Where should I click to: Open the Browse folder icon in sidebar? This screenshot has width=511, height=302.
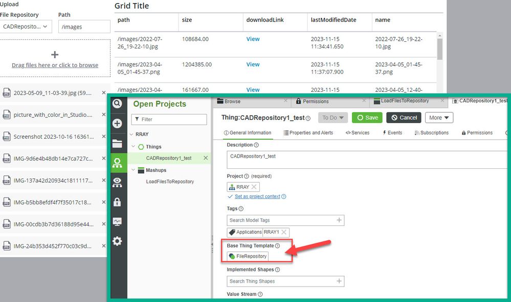(117, 143)
